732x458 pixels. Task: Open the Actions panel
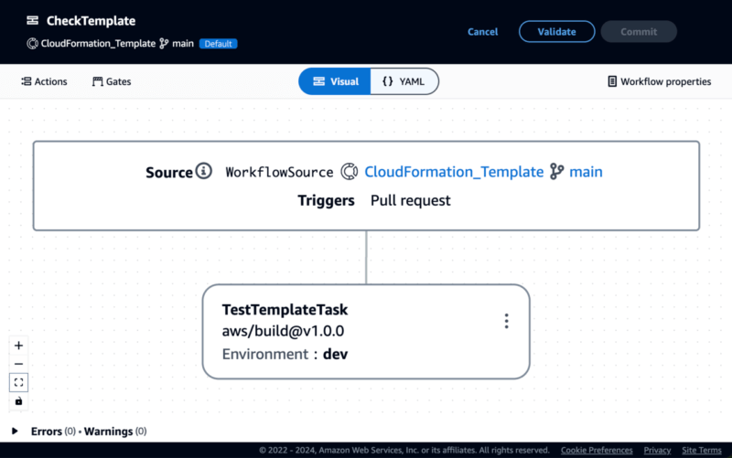(44, 81)
